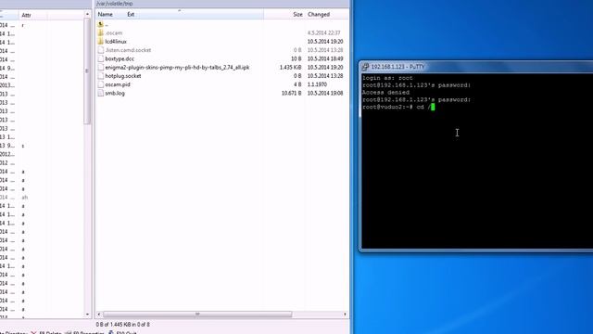
Task: Click the 'root@vuduo2:~# cd /' prompt line
Action: click(x=397, y=108)
